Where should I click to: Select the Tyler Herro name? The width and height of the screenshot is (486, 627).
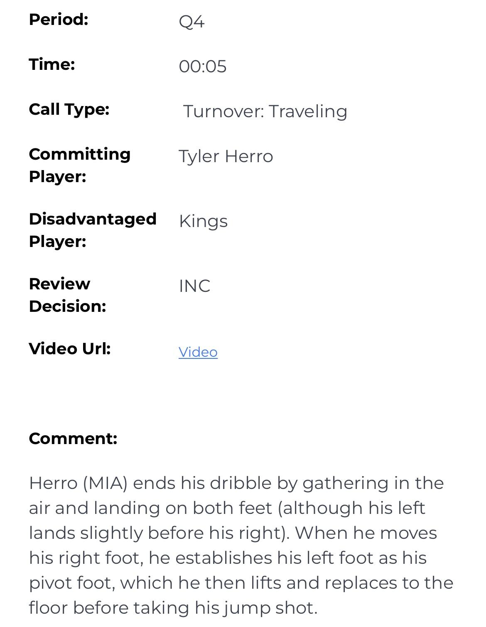[226, 156]
